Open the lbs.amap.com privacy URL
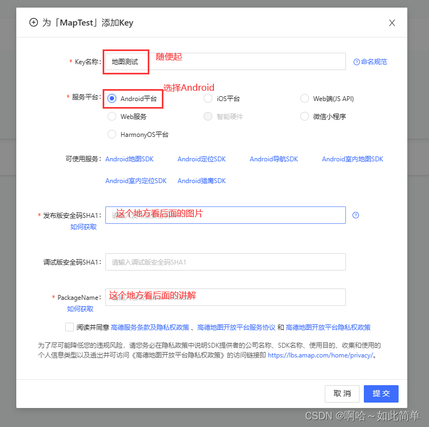The height and width of the screenshot is (427, 429). 320,355
